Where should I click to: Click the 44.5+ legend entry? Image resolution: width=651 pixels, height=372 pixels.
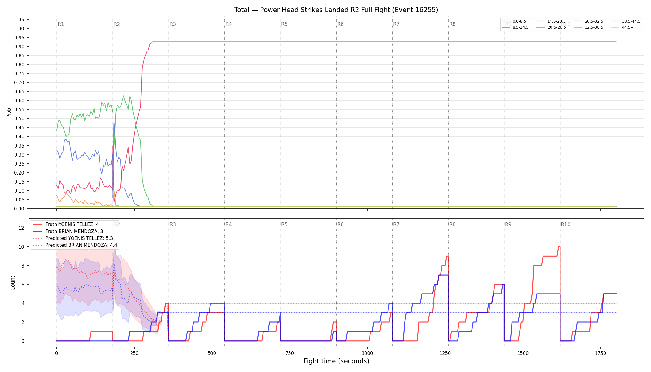(x=622, y=27)
